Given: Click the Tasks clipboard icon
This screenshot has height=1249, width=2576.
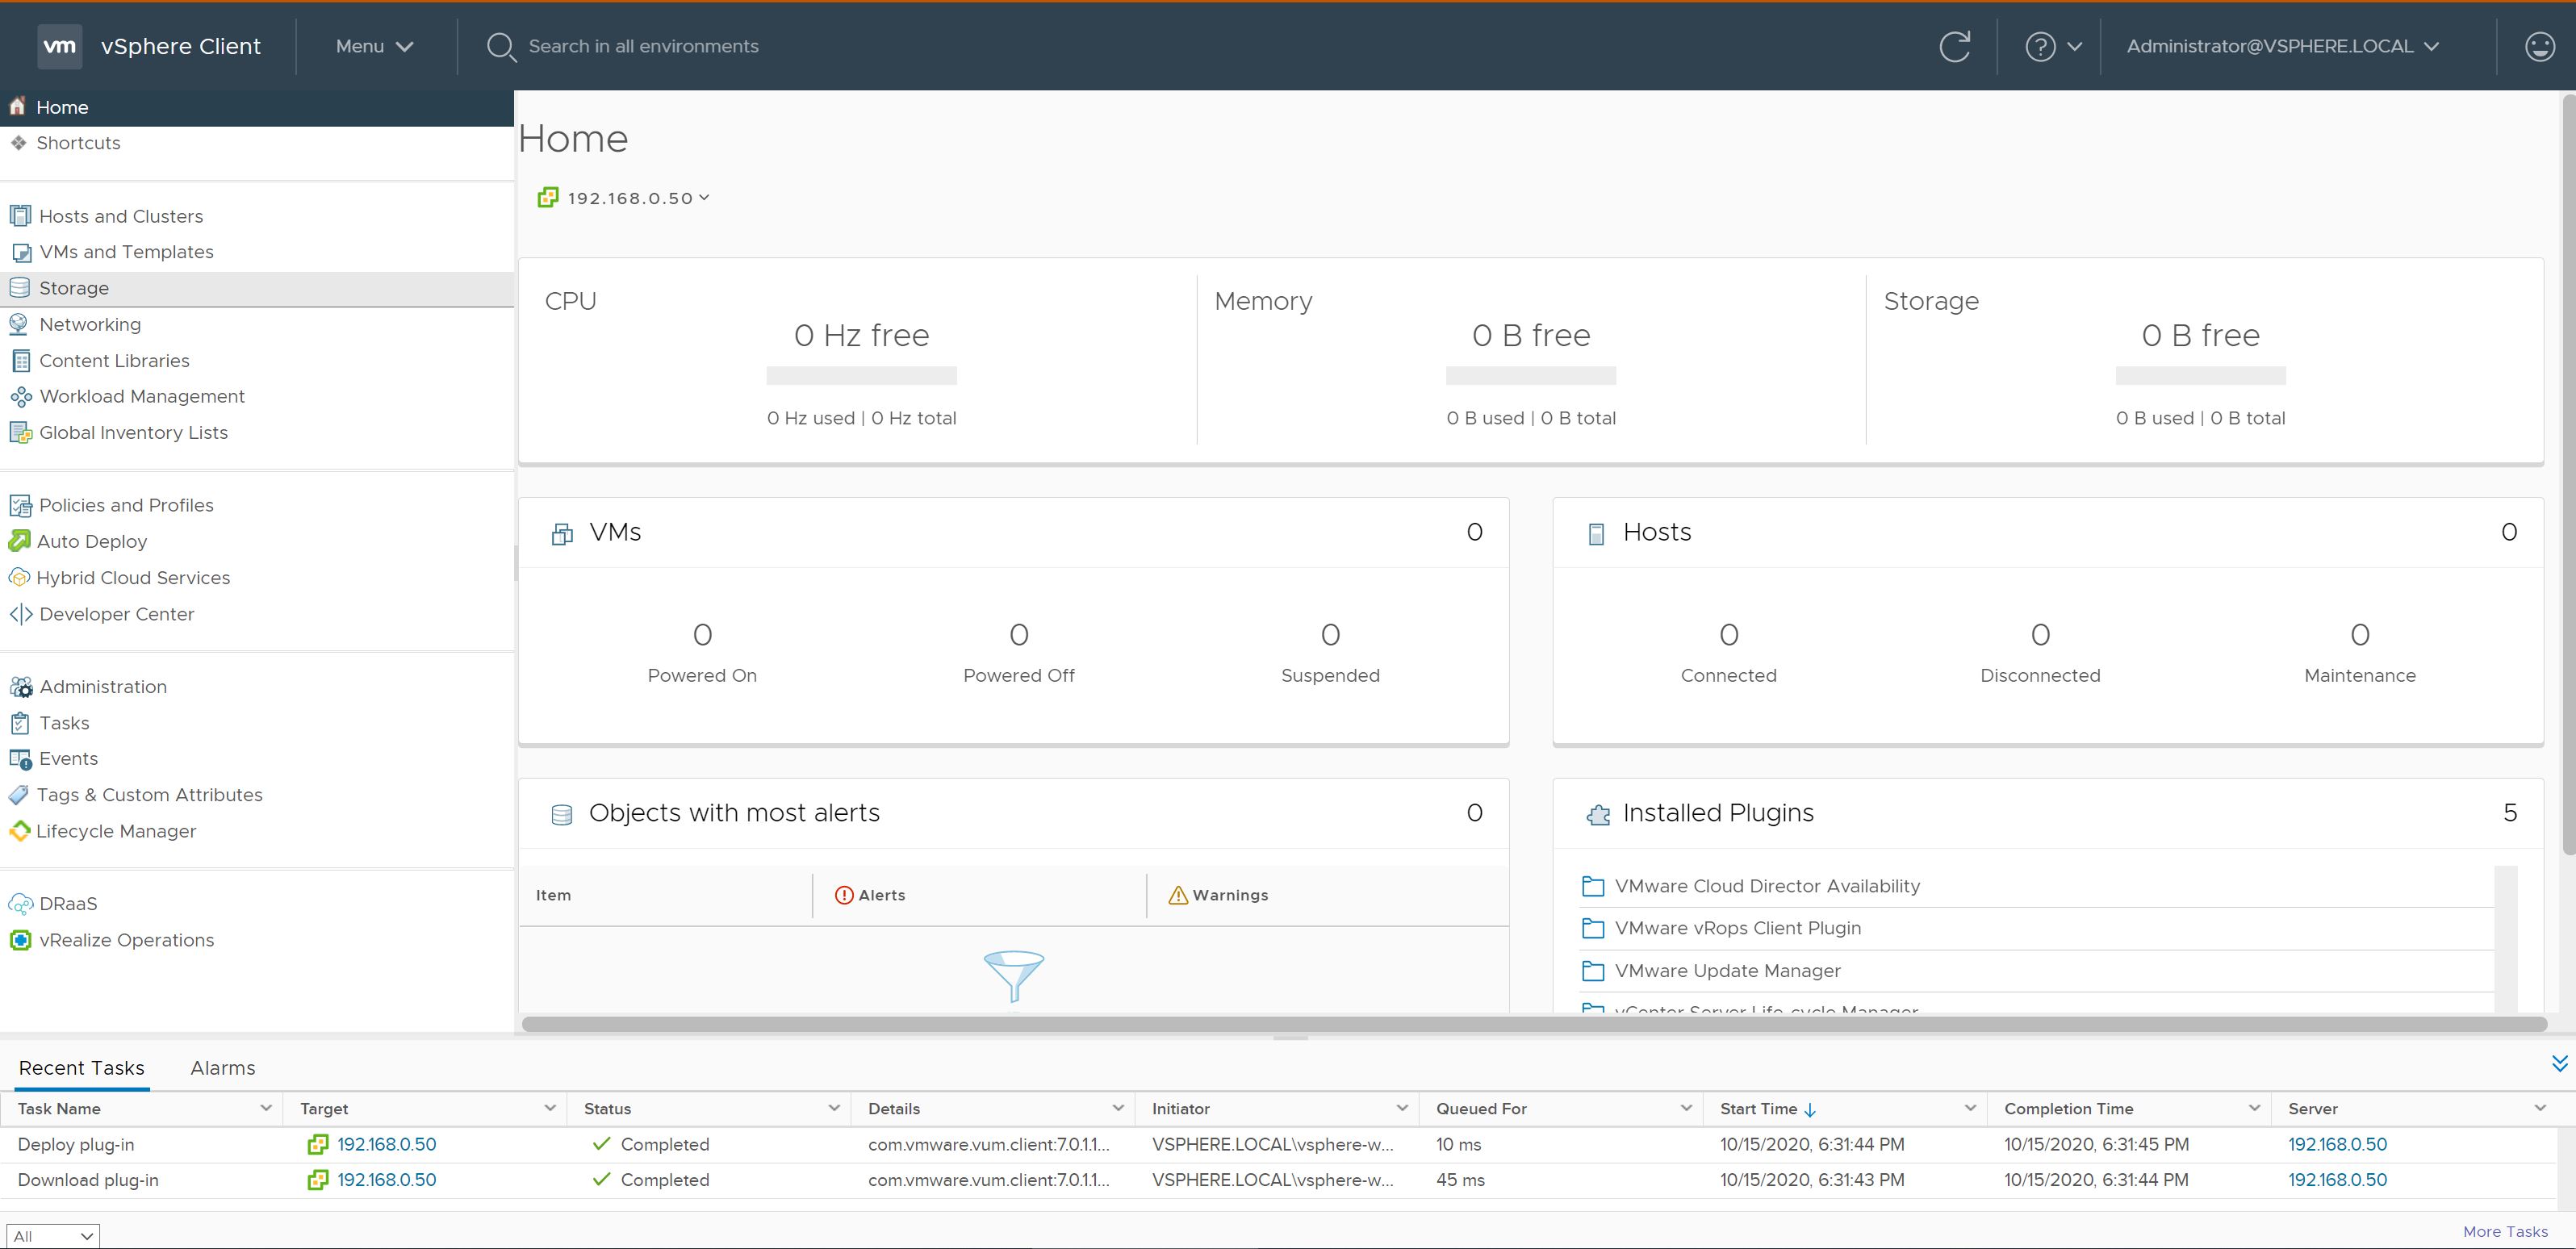Looking at the screenshot, I should (x=20, y=723).
